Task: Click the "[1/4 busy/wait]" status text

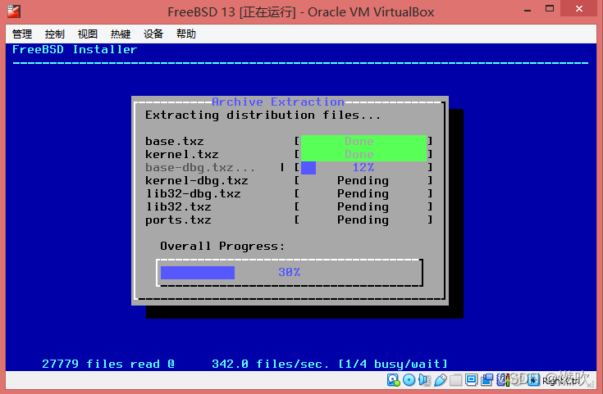Action: point(393,364)
